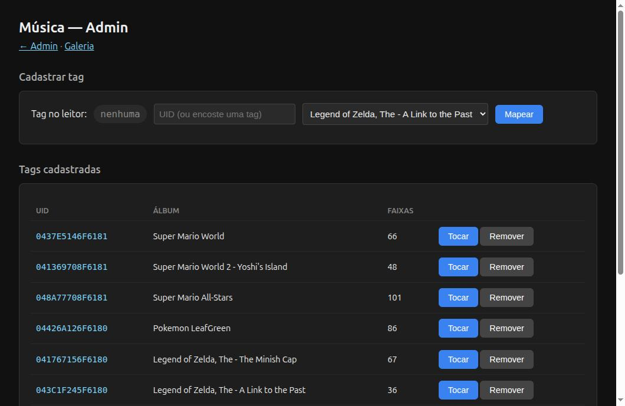Viewport: 625px width, 406px height.
Task: Click the Super Mario All-Stars album name
Action: [193, 298]
